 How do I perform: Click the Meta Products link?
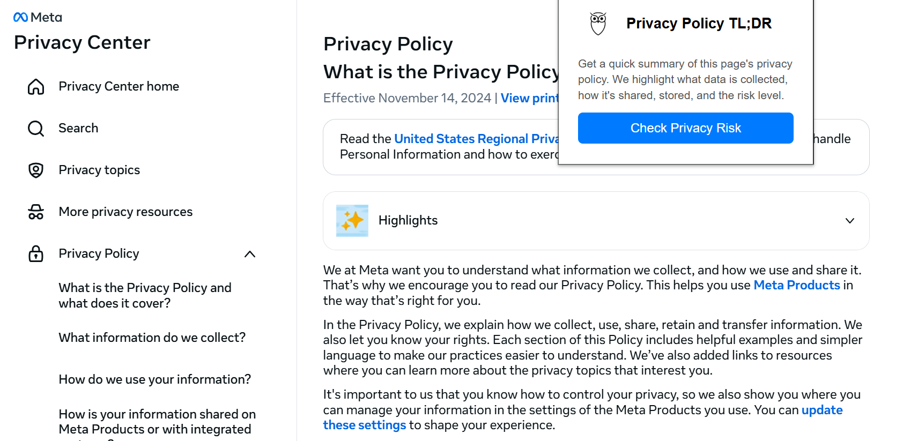tap(797, 285)
